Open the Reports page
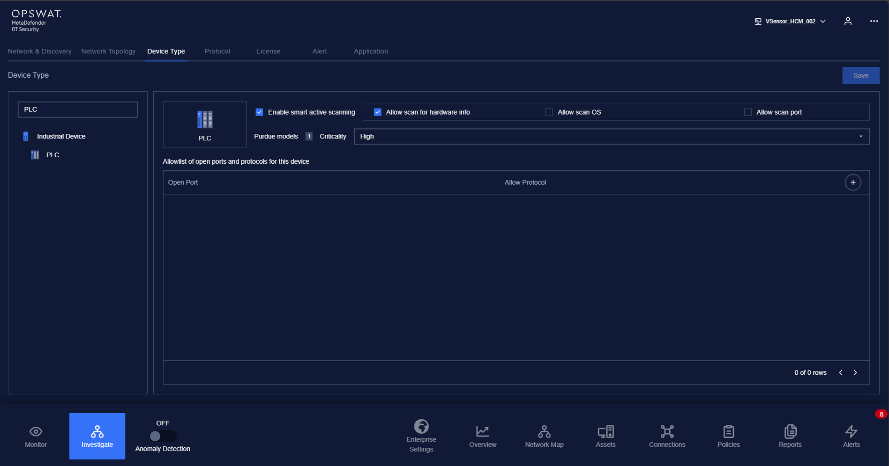This screenshot has width=889, height=466. [790, 436]
